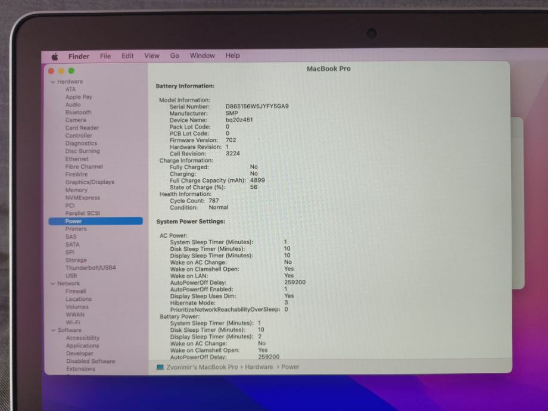This screenshot has height=411, width=548.
Task: Select Audio in the sidebar
Action: click(x=73, y=104)
